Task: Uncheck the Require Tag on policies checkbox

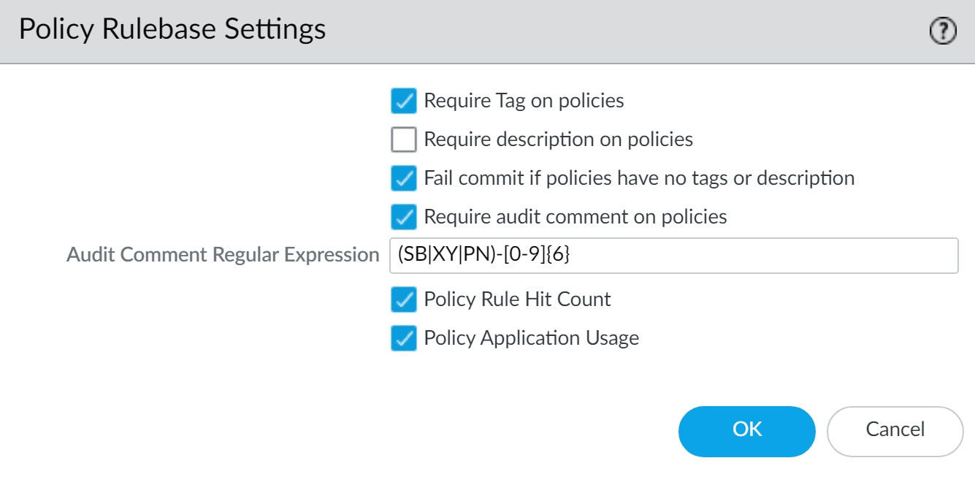Action: coord(404,100)
